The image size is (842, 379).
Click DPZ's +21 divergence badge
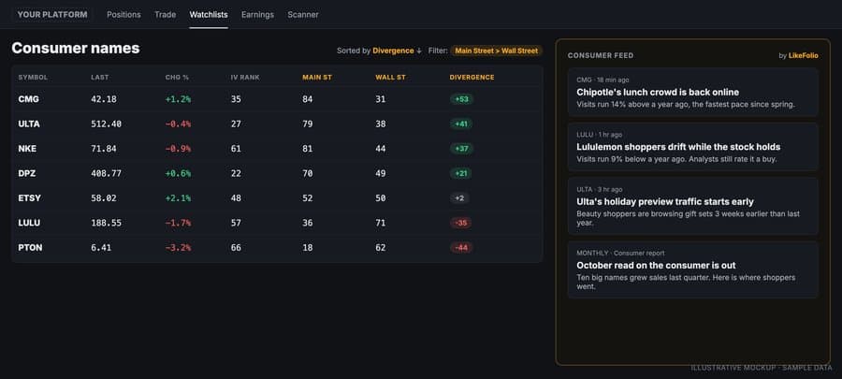(x=461, y=173)
